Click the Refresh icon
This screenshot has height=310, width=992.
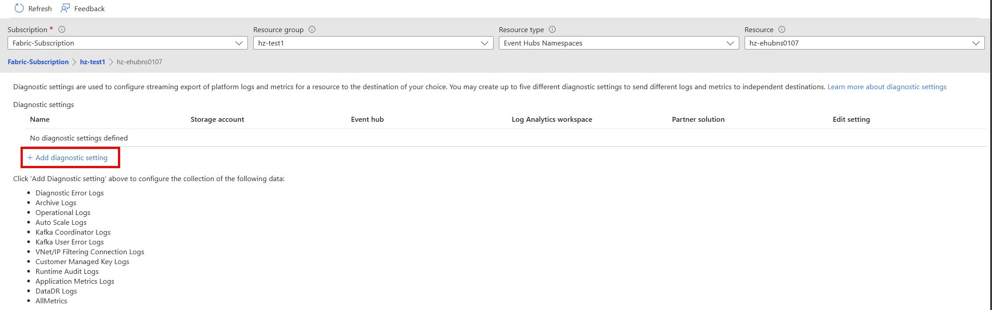(19, 8)
